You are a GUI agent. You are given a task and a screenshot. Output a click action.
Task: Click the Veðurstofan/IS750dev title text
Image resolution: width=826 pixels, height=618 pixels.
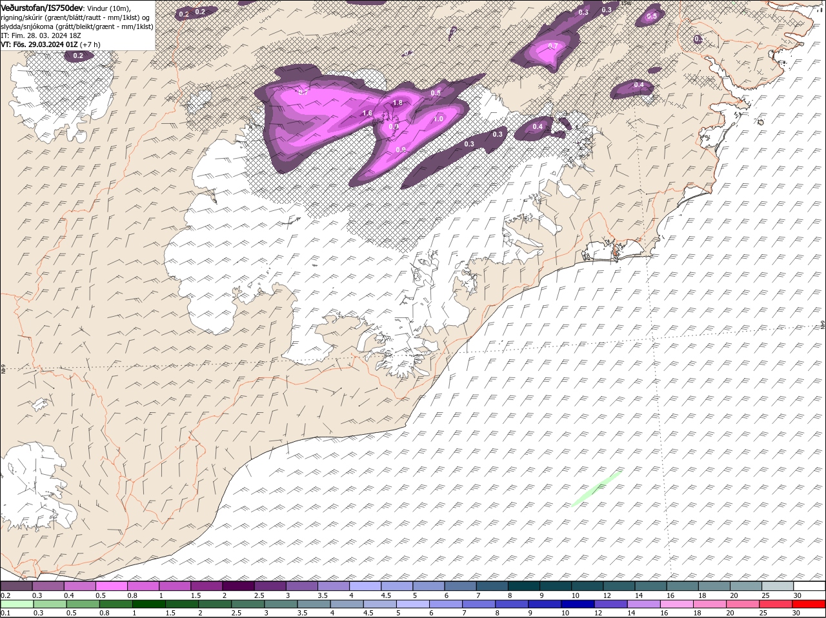[x=43, y=7]
